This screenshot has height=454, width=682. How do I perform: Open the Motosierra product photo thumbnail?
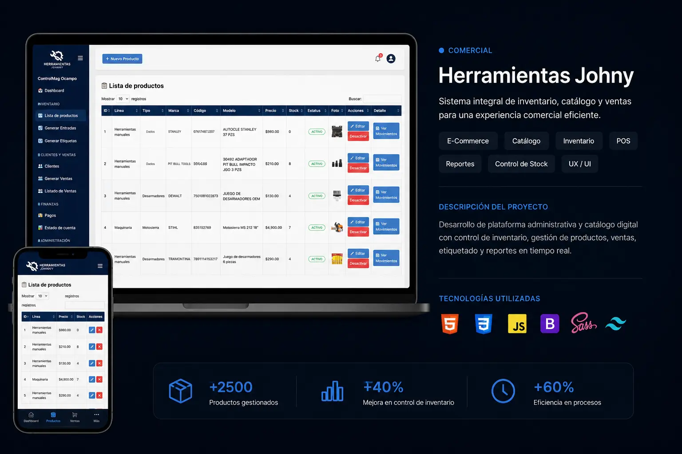tap(337, 227)
